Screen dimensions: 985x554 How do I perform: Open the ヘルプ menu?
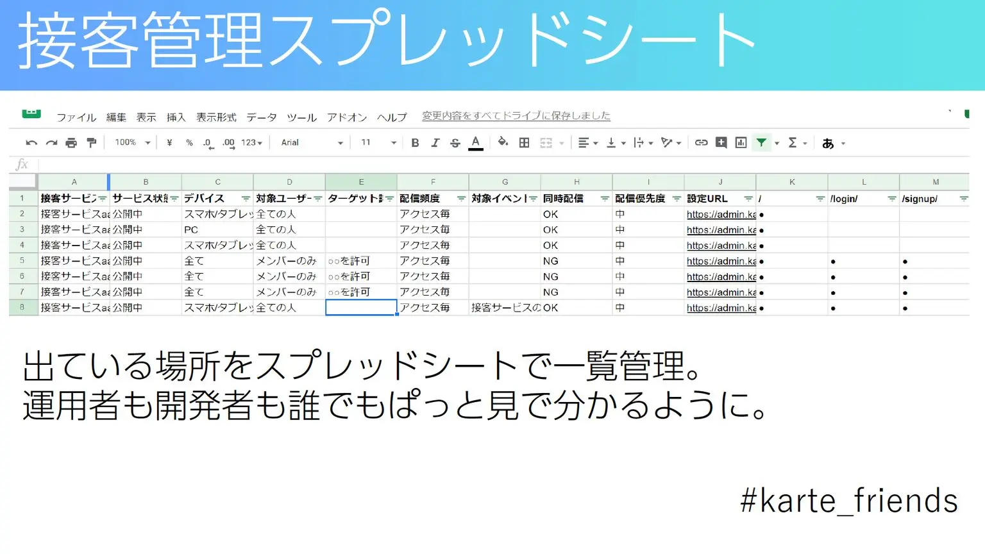pos(392,117)
